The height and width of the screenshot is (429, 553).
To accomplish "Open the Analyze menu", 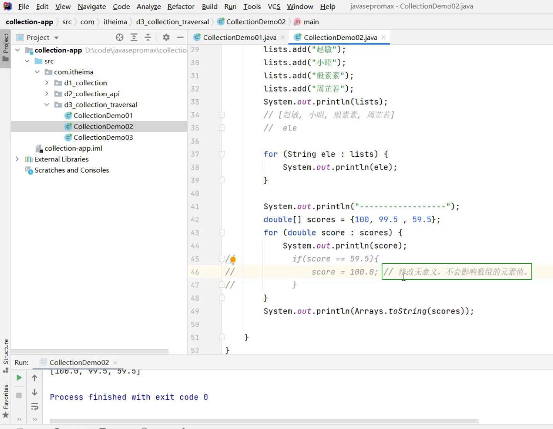I will tap(149, 7).
